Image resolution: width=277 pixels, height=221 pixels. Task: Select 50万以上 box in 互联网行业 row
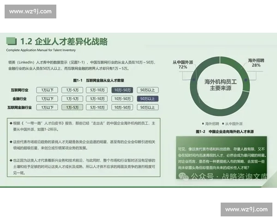[148, 90]
